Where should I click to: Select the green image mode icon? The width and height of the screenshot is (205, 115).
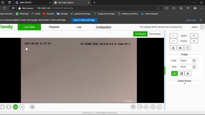click(174, 73)
